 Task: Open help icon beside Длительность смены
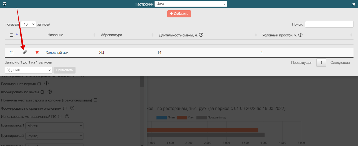[x=201, y=35]
